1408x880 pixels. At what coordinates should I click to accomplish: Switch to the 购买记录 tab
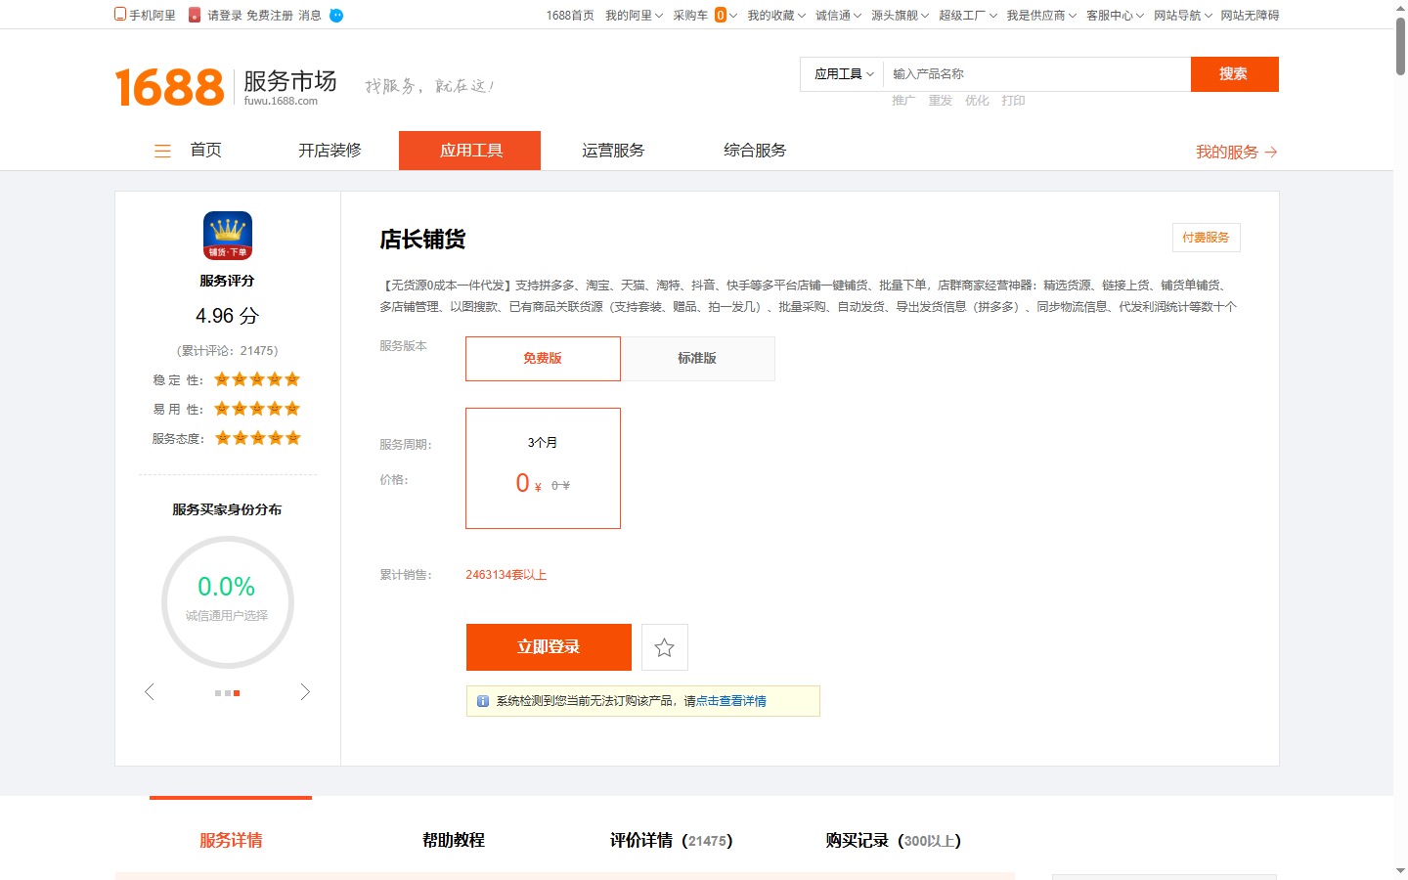click(893, 840)
